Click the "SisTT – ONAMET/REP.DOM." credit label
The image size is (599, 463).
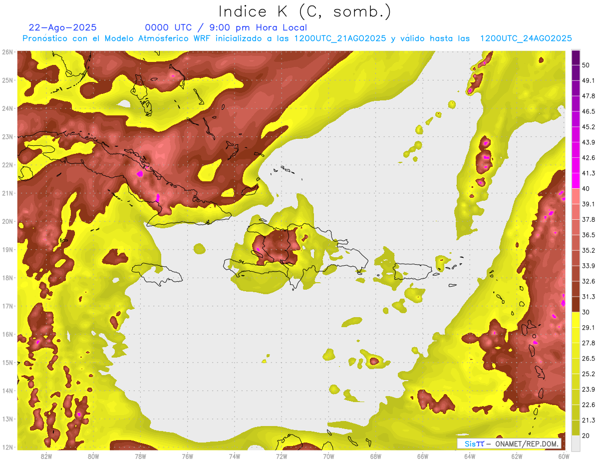(509, 444)
